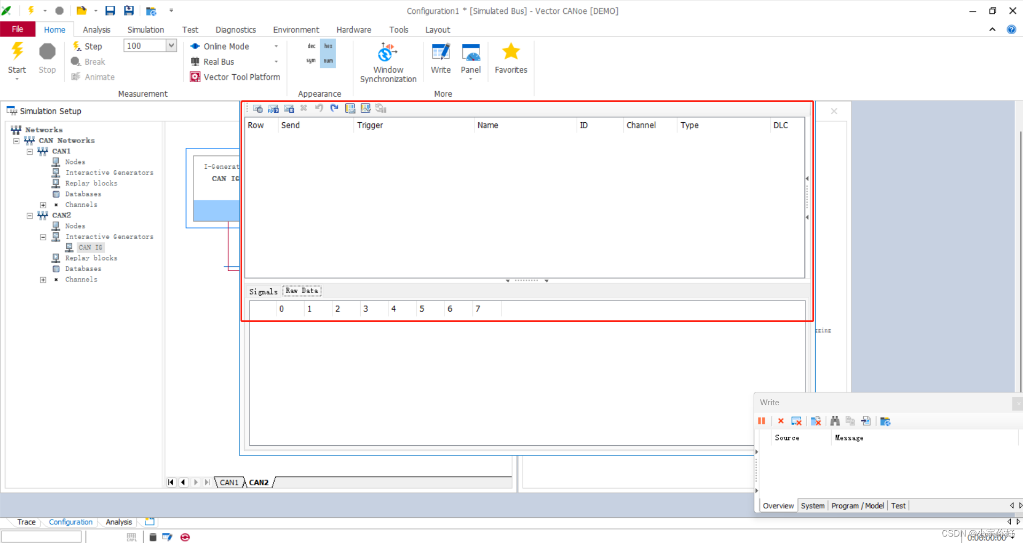Open the File menu
This screenshot has height=543, width=1023.
18,29
